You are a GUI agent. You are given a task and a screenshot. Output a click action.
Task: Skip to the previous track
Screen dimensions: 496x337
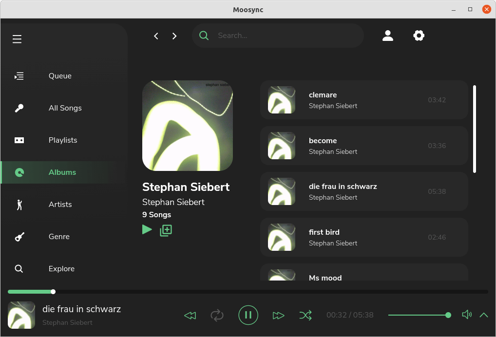190,315
